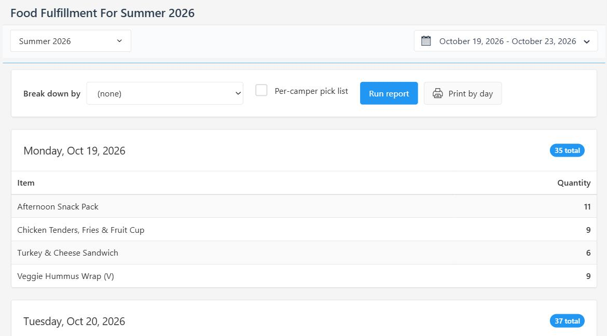Click Chicken Tenders, Fries & Fruit Cup item
Viewport: 607px width, 336px height.
pos(81,230)
